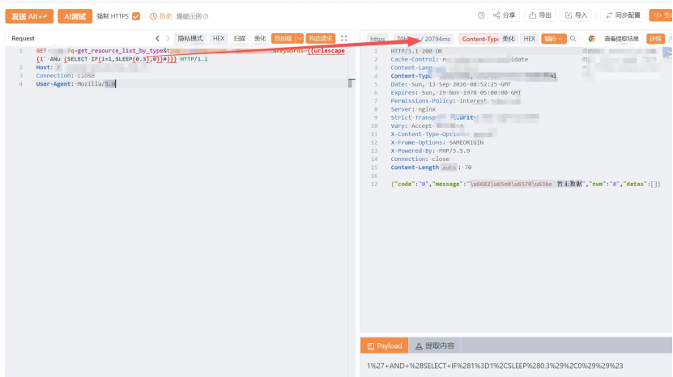Go to next request with right chevron
This screenshot has width=673, height=377.
pyautogui.click(x=168, y=39)
